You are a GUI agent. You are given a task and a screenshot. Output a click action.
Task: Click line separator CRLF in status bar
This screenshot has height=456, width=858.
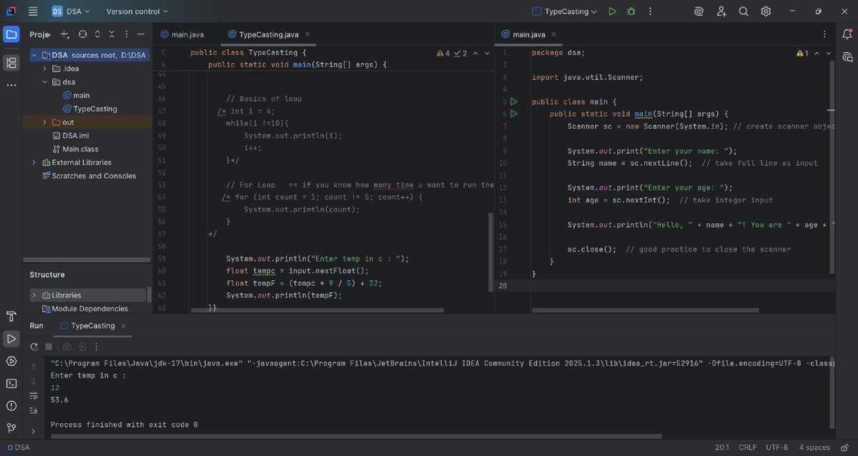747,447
